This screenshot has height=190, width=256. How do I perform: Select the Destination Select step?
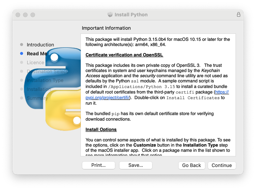pos(47,72)
